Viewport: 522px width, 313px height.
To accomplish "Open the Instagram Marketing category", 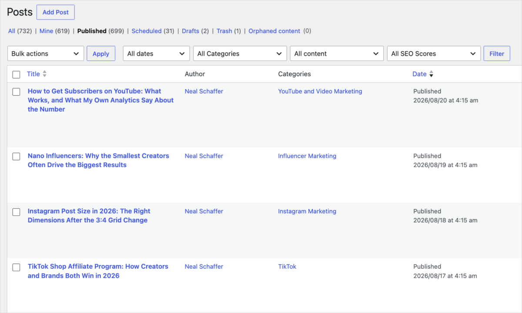I will (x=307, y=211).
